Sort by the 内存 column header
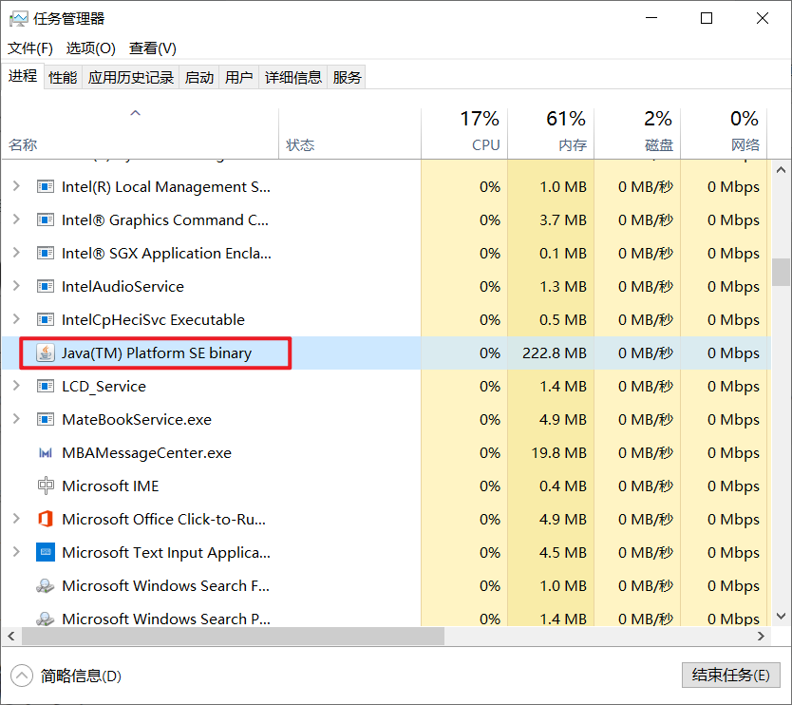Image resolution: width=792 pixels, height=705 pixels. pyautogui.click(x=551, y=133)
